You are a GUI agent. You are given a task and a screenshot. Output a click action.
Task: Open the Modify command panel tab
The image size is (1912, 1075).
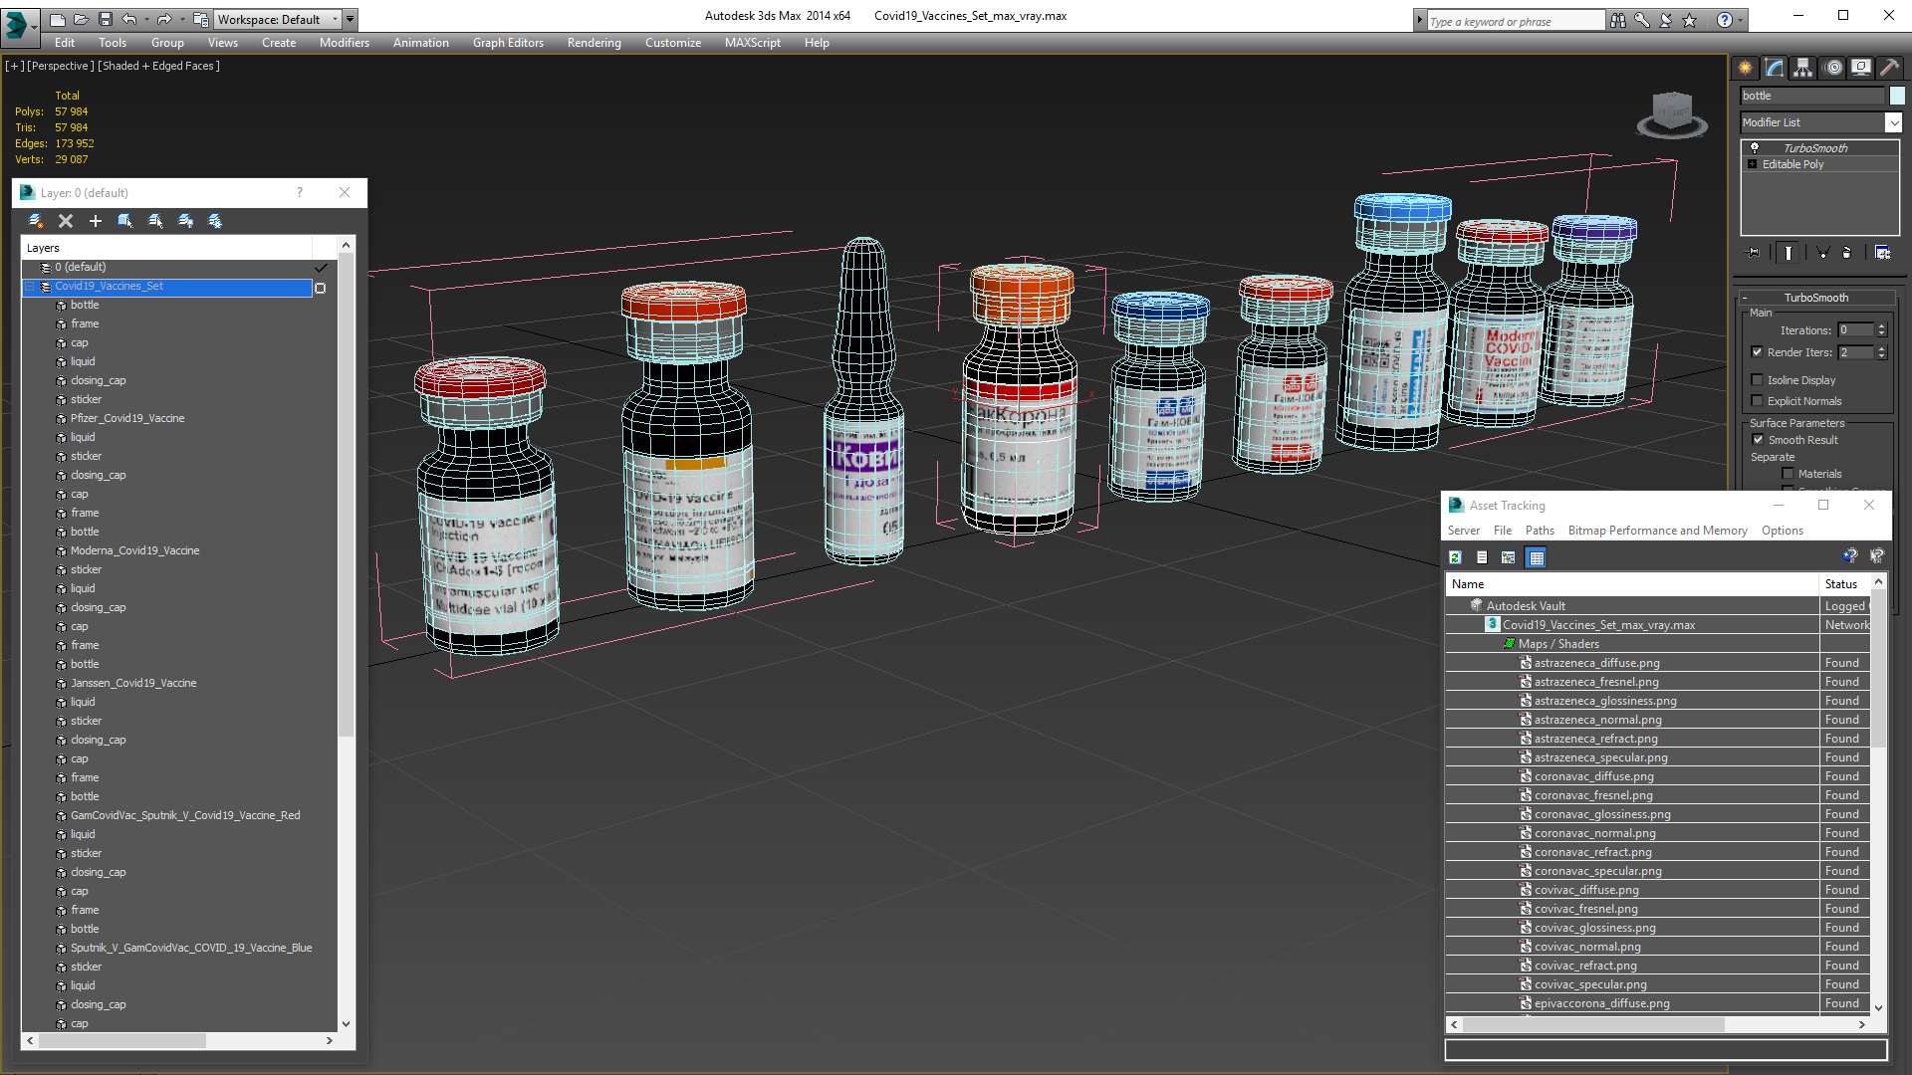[x=1775, y=68]
